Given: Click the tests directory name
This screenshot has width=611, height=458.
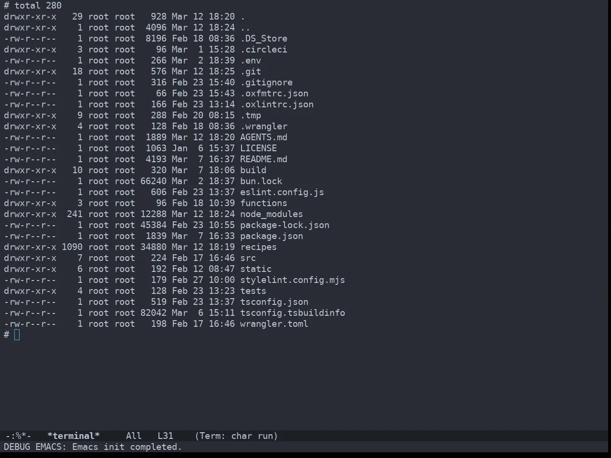Looking at the screenshot, I should [x=253, y=291].
